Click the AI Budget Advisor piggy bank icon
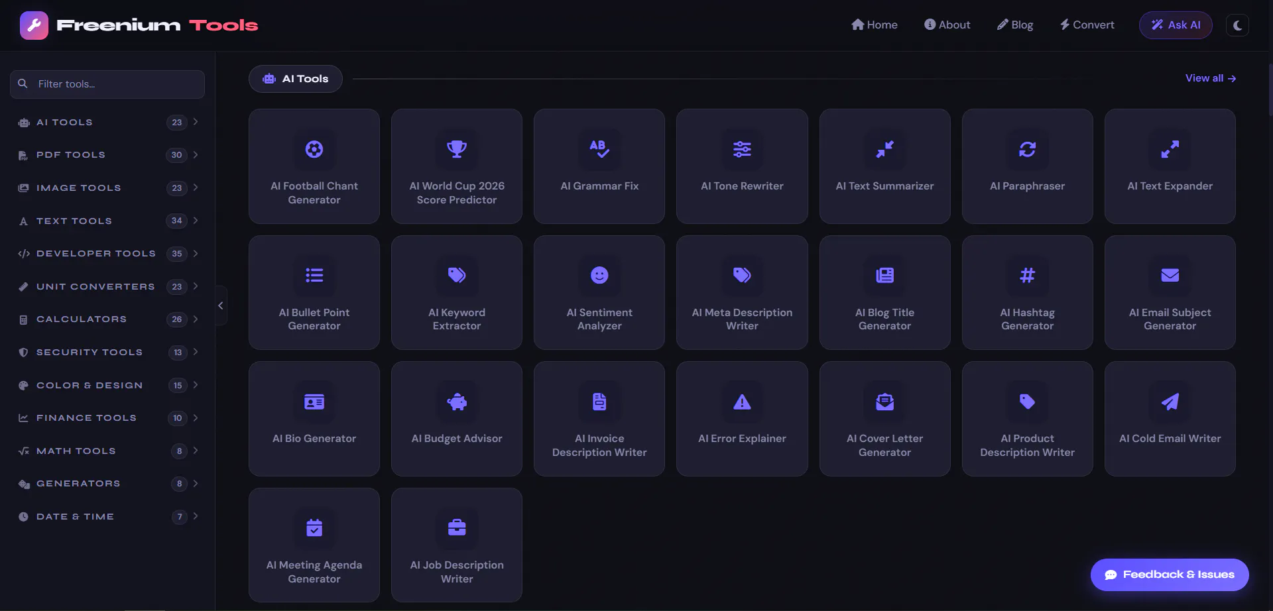 point(457,402)
